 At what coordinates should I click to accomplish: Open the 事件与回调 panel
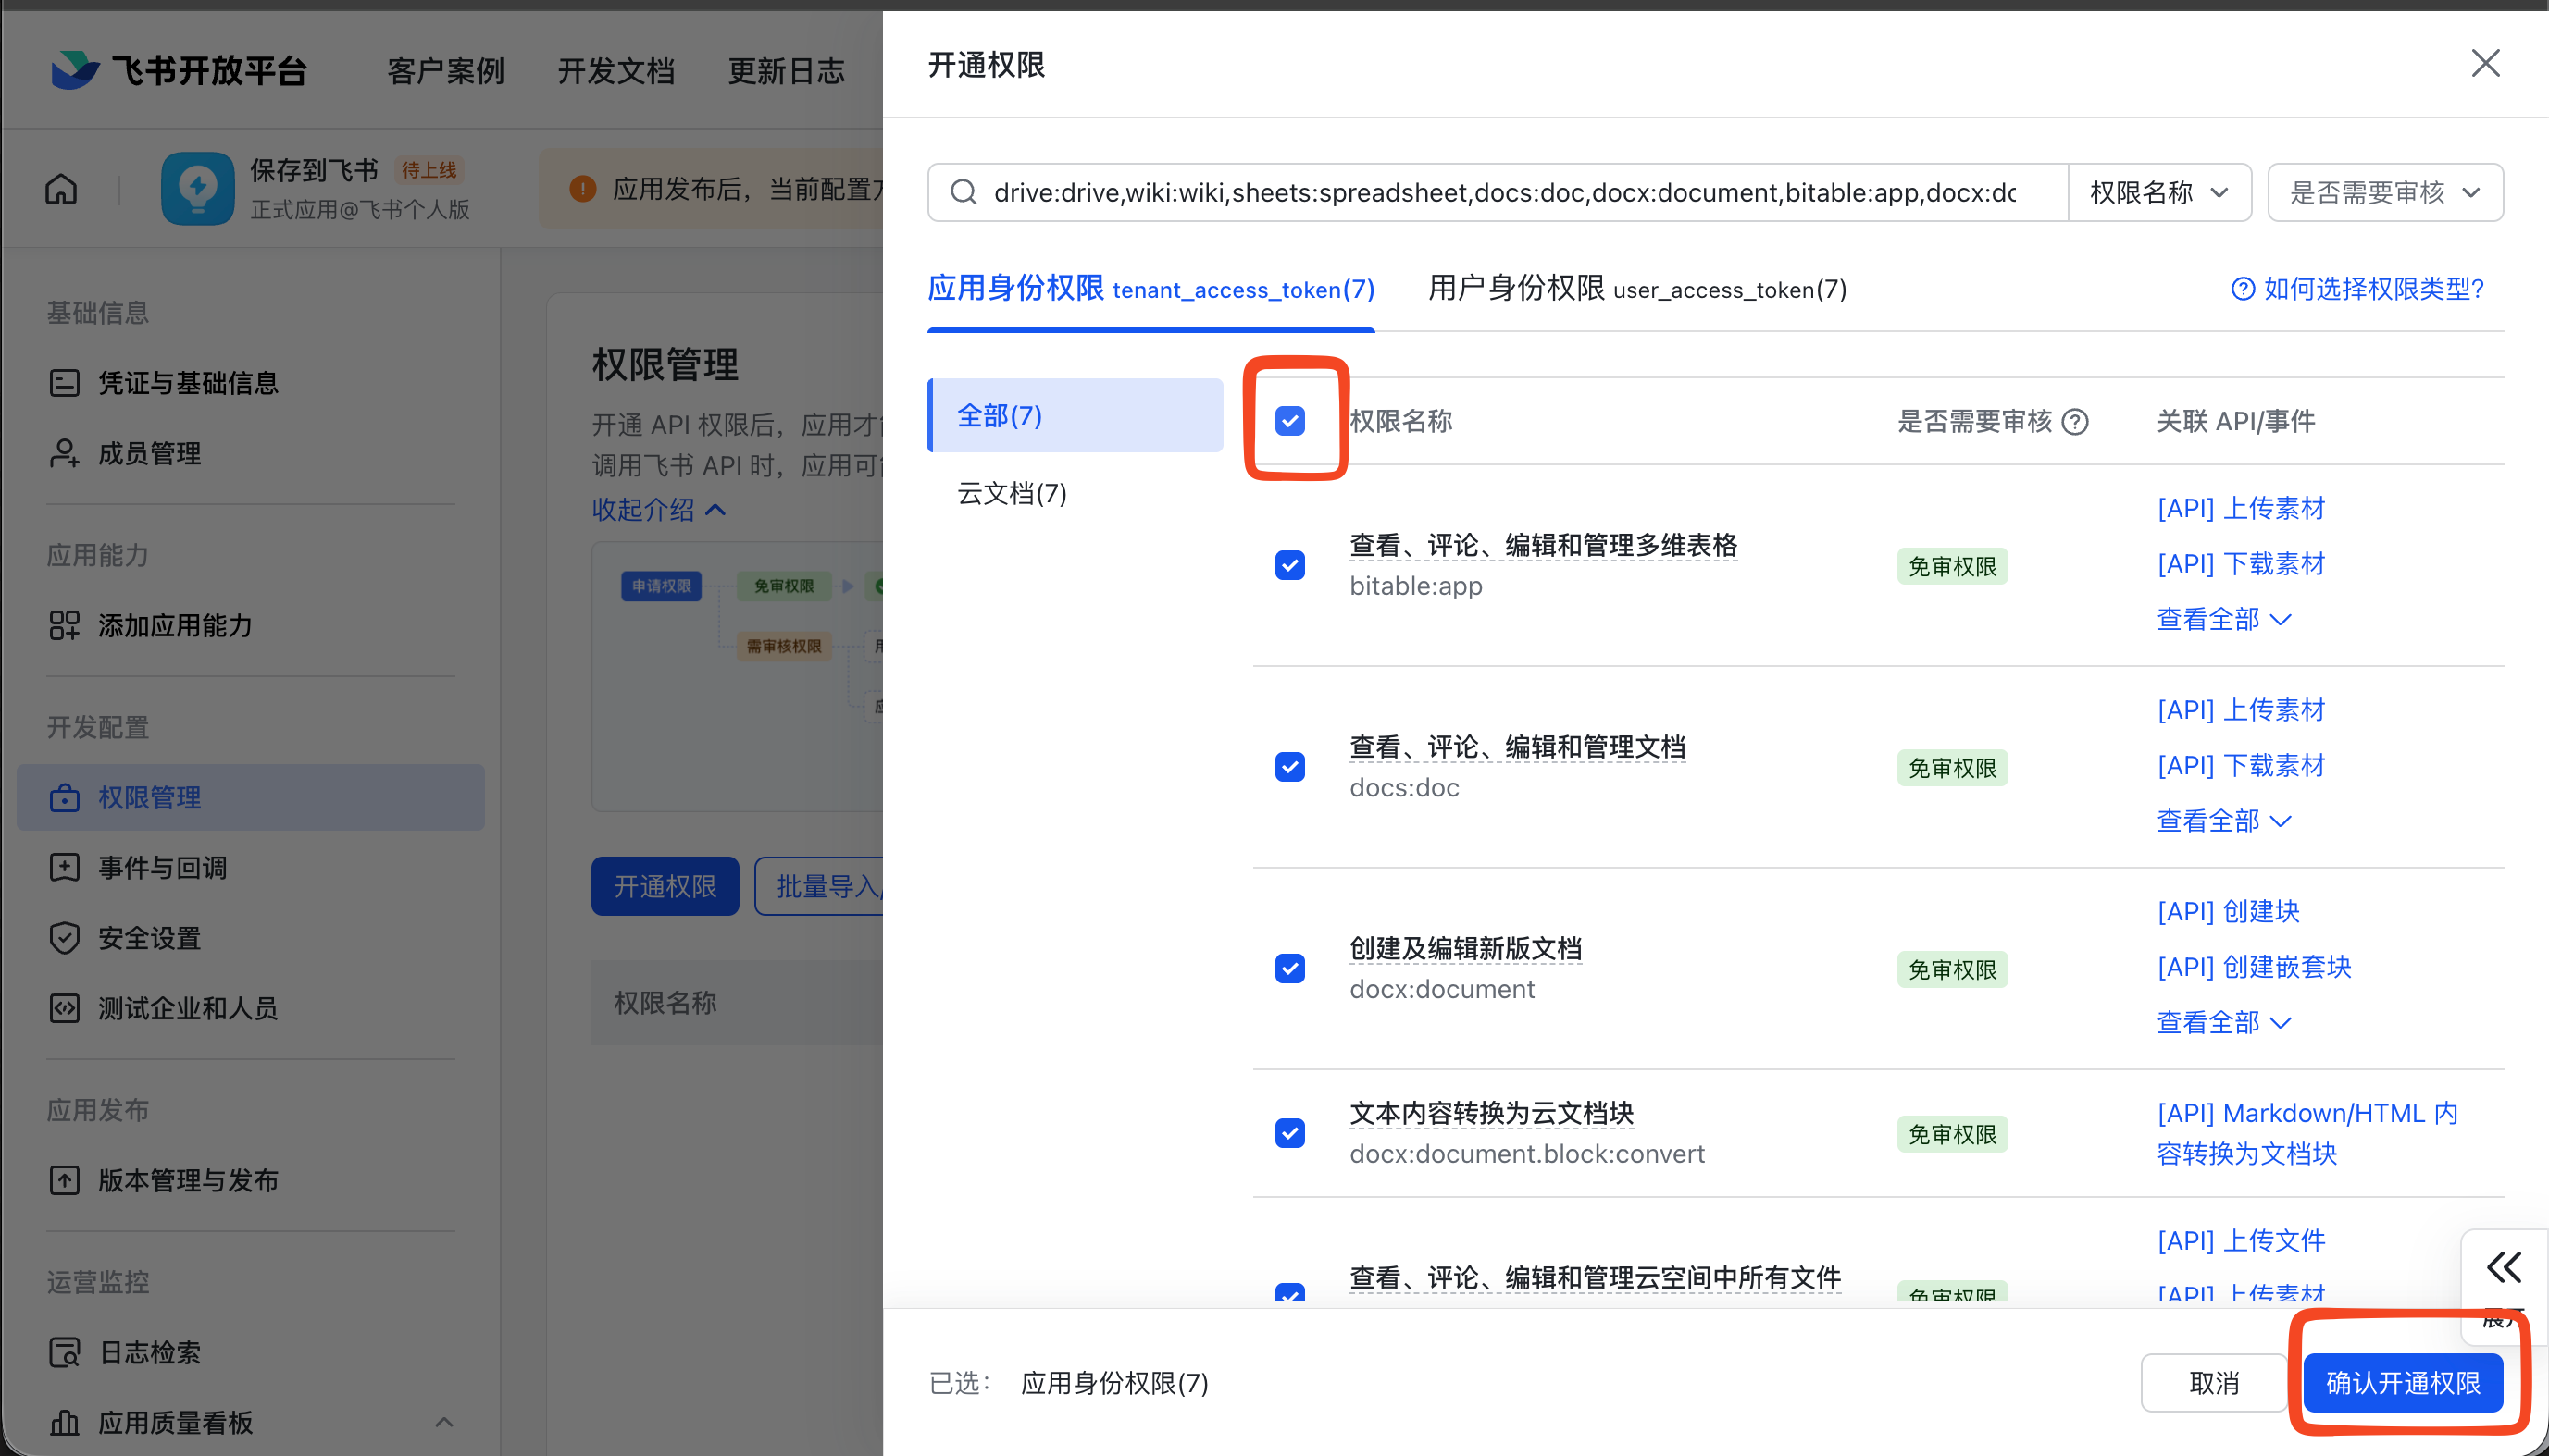(x=162, y=867)
